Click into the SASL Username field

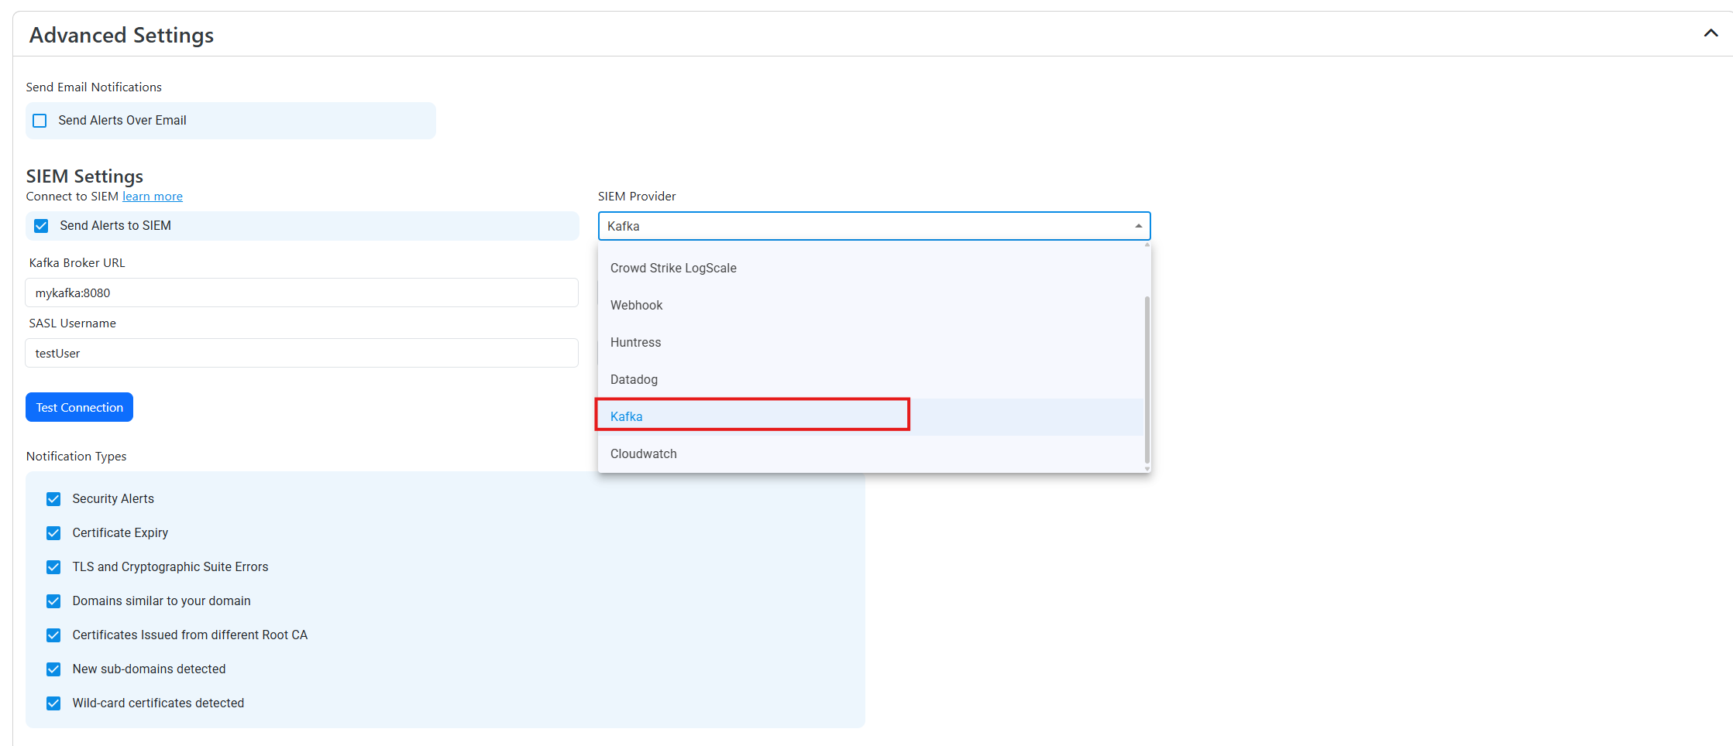301,353
